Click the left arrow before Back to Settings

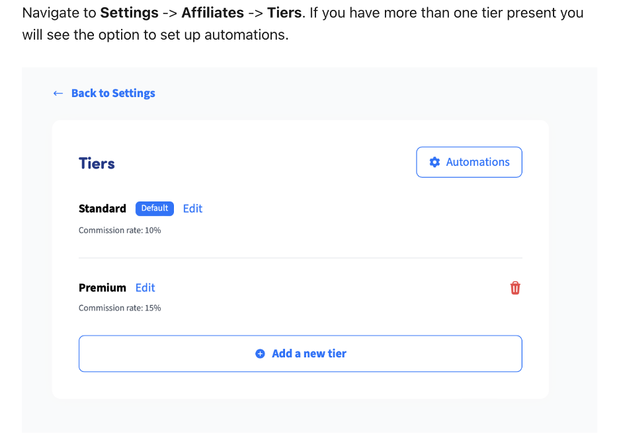pos(58,93)
